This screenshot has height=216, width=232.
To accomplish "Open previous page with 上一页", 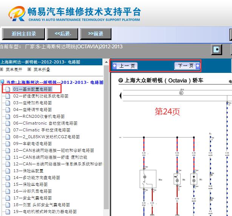I will click(125, 66).
